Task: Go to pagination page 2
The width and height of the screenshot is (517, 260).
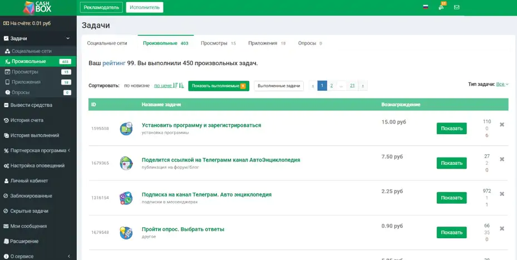Action: 331,85
